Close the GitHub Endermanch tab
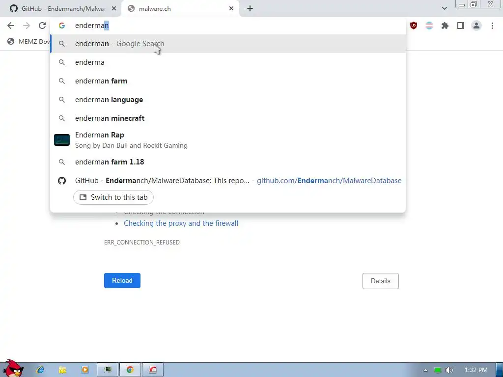 coord(114,9)
